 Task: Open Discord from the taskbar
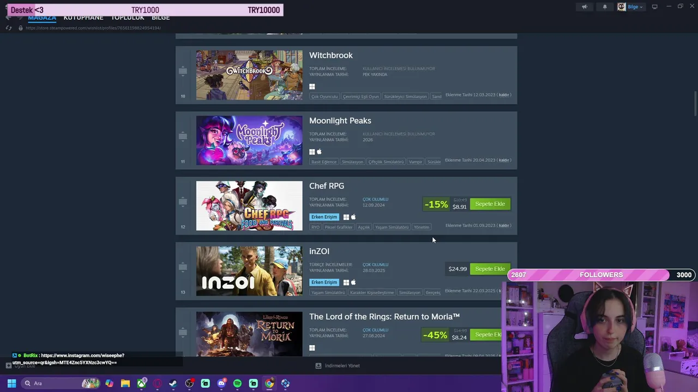tap(221, 383)
